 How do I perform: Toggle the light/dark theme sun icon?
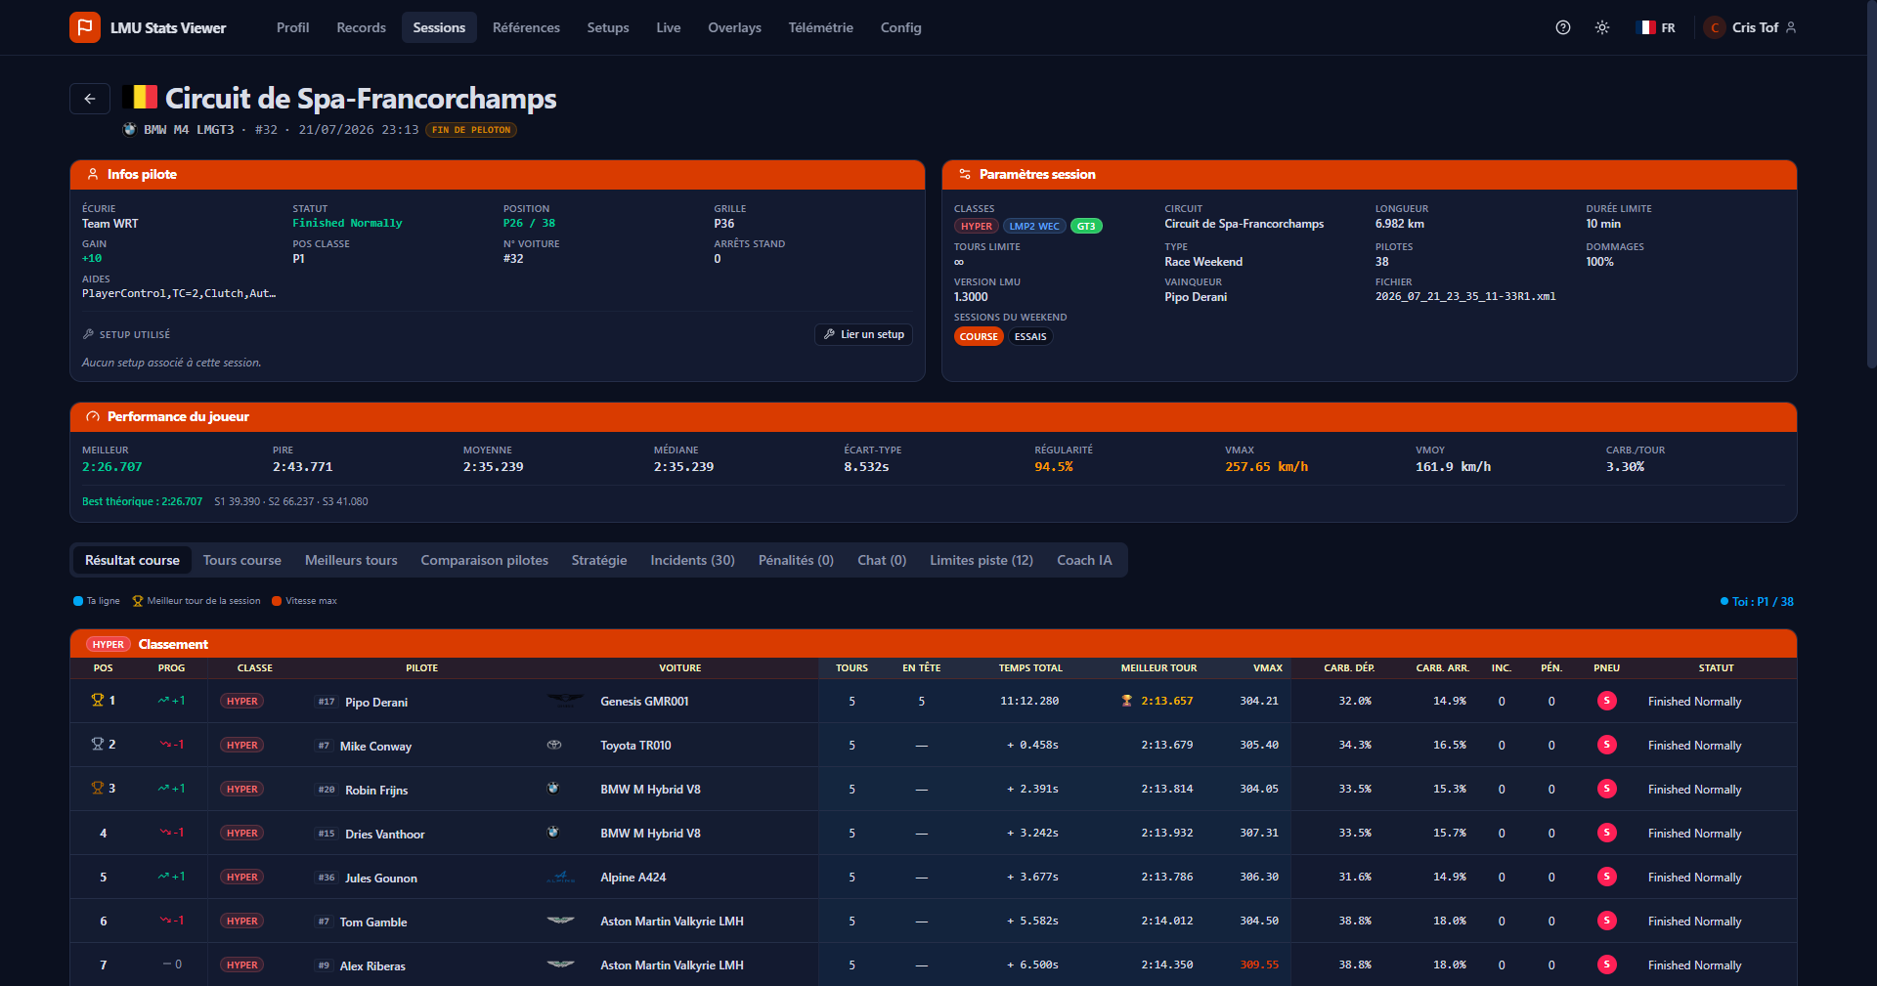coord(1602,27)
